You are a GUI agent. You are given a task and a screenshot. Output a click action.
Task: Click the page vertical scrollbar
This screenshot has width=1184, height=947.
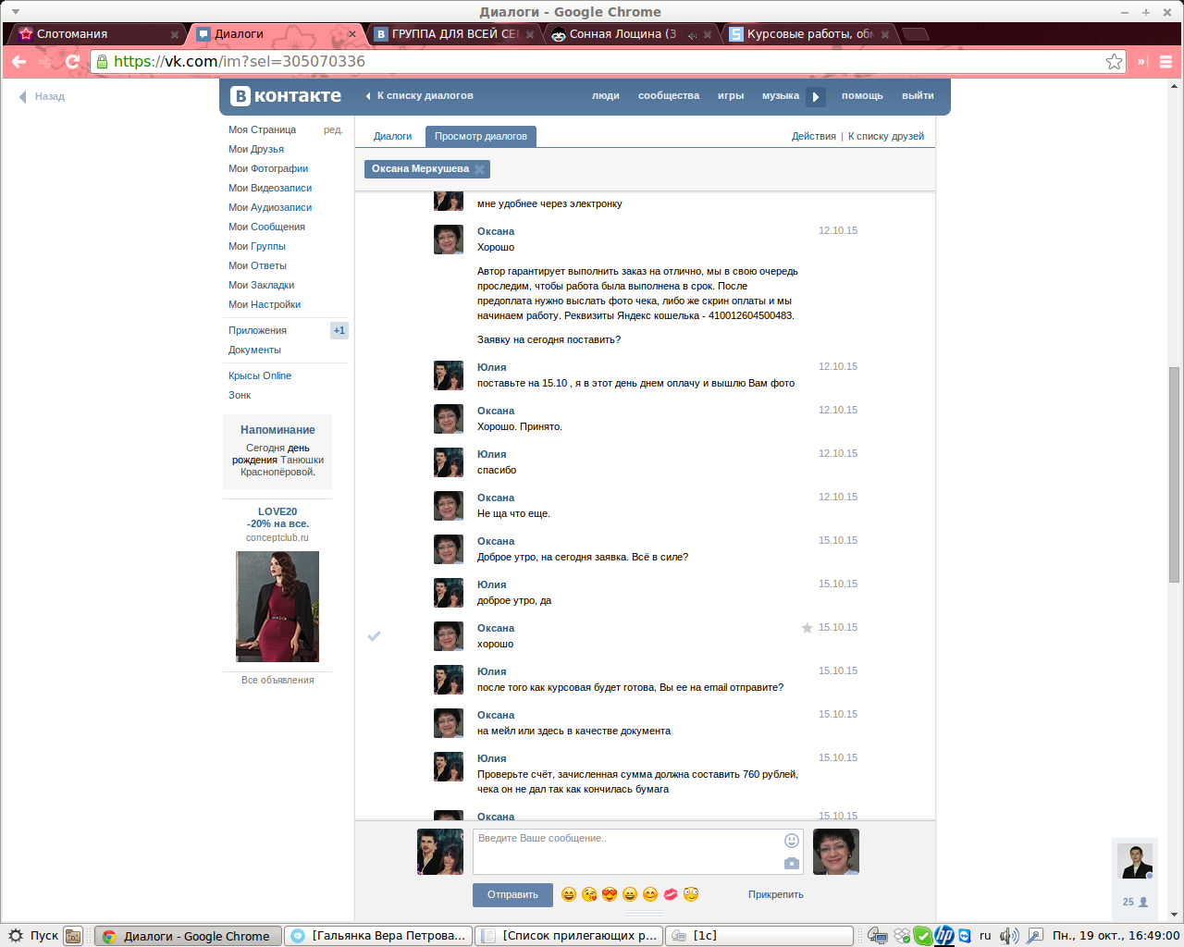coord(1174,473)
